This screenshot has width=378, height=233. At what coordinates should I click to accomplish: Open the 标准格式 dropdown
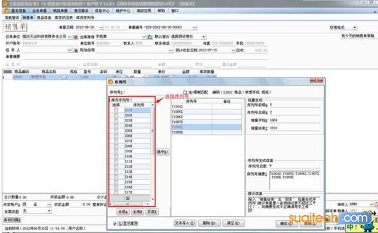[x=355, y=28]
